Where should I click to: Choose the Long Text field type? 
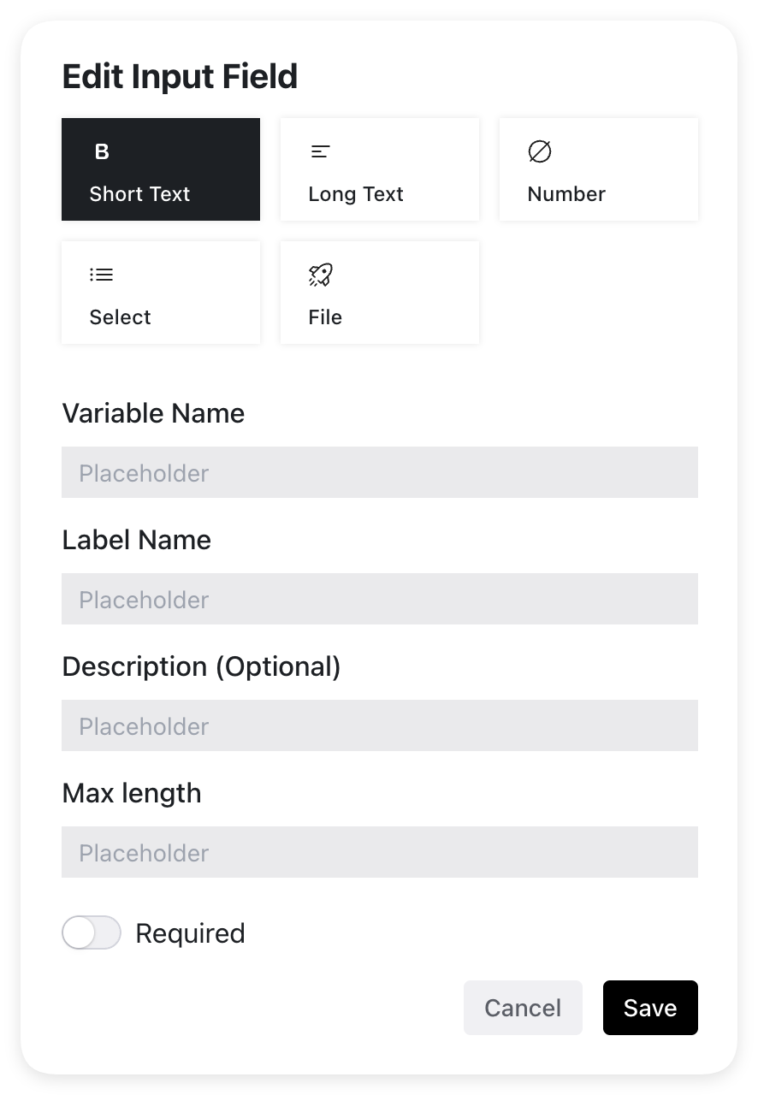click(380, 169)
